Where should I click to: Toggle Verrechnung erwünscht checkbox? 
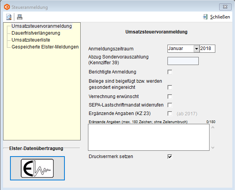pyautogui.click(x=170, y=96)
